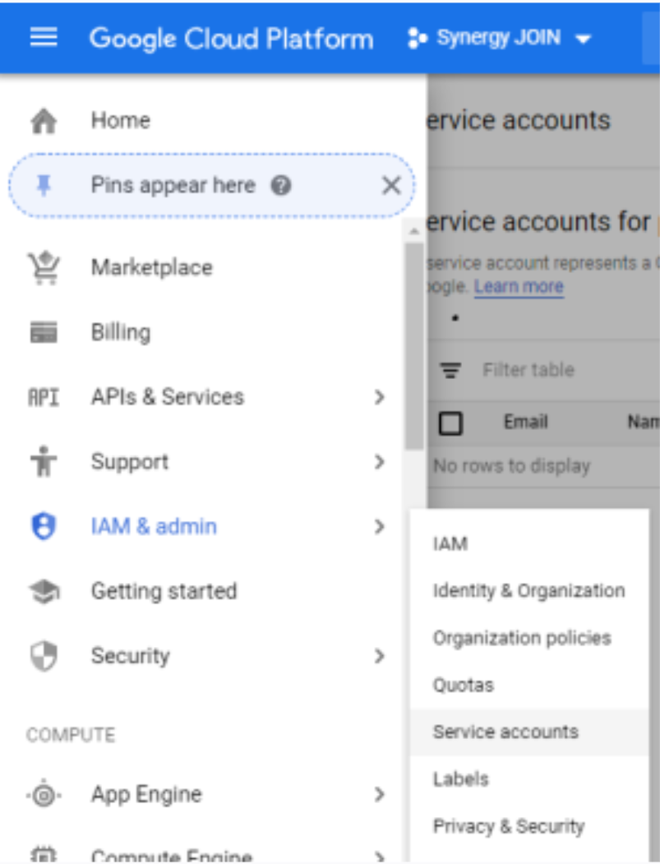The width and height of the screenshot is (660, 864).
Task: Click the Email column header
Action: pos(525,422)
